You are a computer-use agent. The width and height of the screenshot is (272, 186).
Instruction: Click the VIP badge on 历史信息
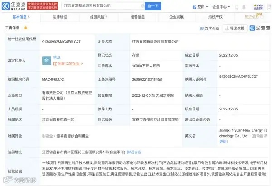259,14
